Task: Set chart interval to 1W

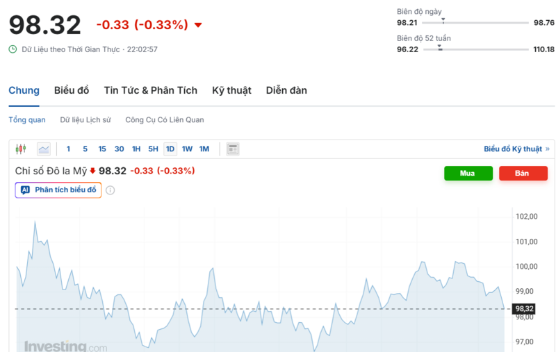Action: [x=187, y=149]
